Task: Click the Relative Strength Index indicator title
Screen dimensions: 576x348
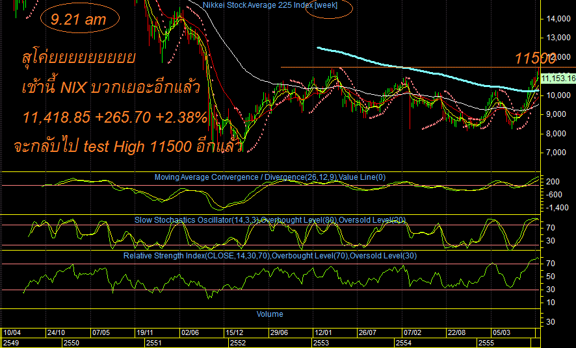Action: tap(270, 256)
